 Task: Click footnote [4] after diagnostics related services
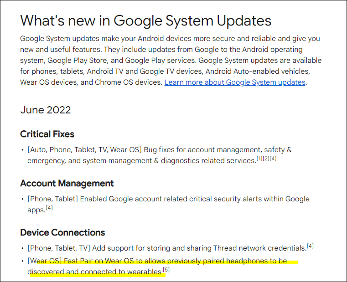pyautogui.click(x=273, y=159)
